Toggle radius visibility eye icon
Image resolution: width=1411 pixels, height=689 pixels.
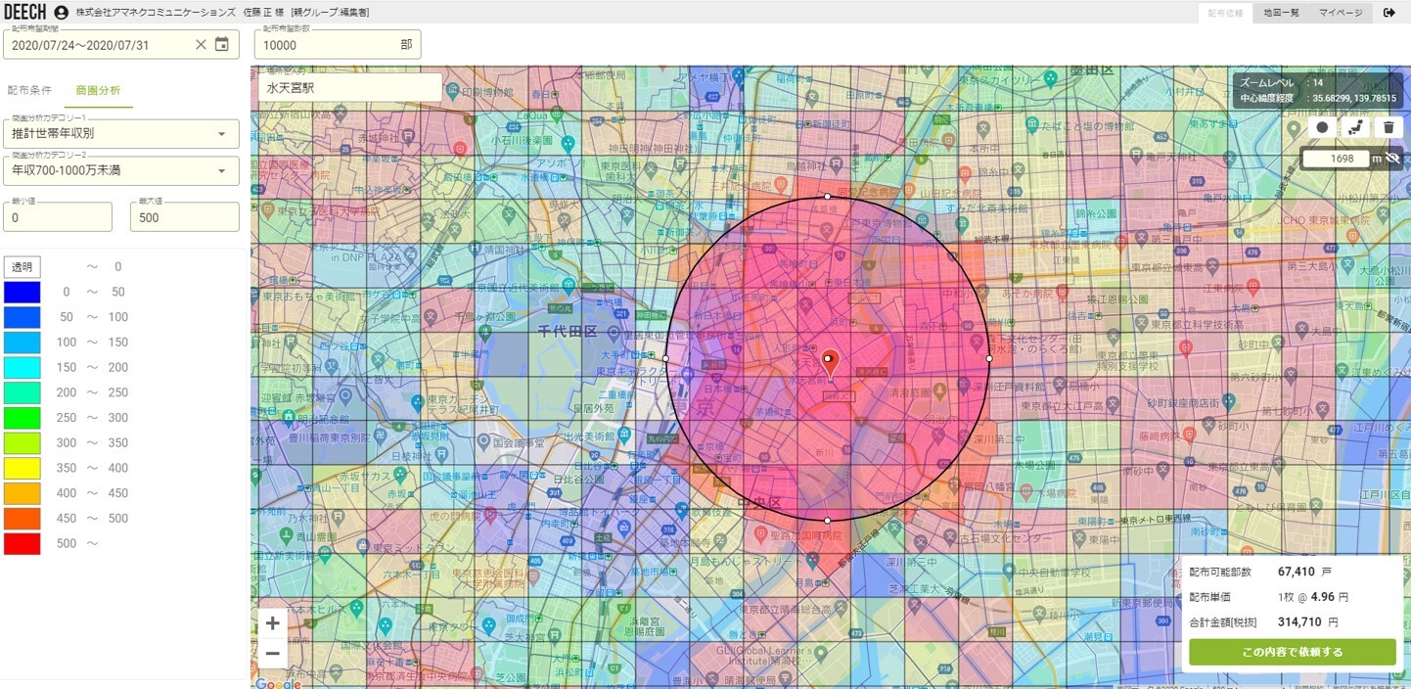(x=1393, y=158)
